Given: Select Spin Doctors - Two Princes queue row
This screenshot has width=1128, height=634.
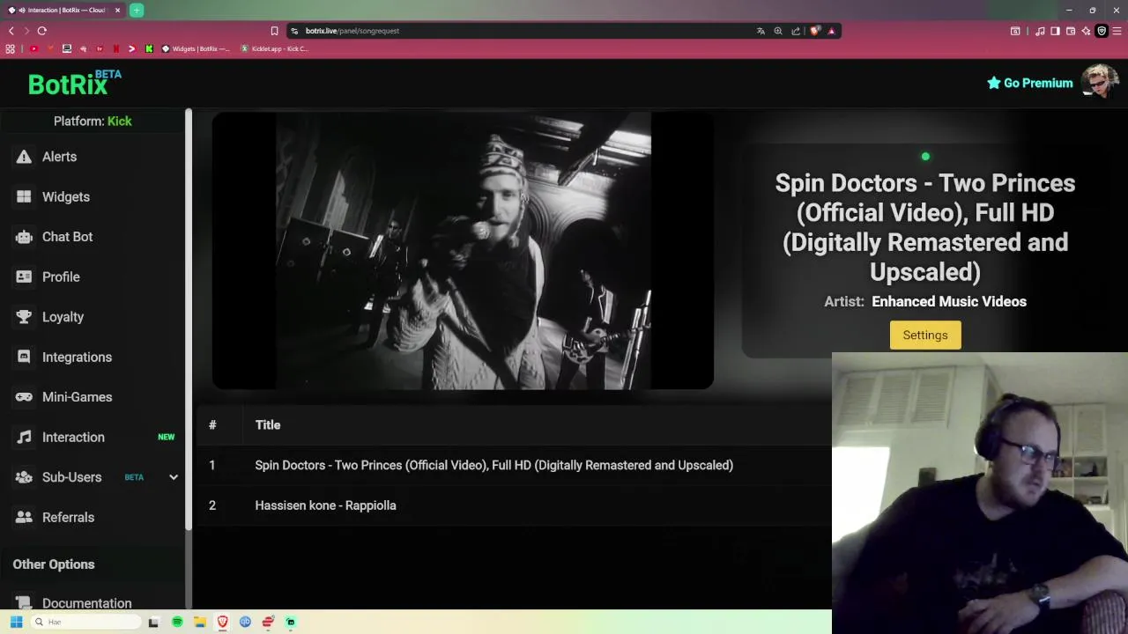Looking at the screenshot, I should click(514, 465).
